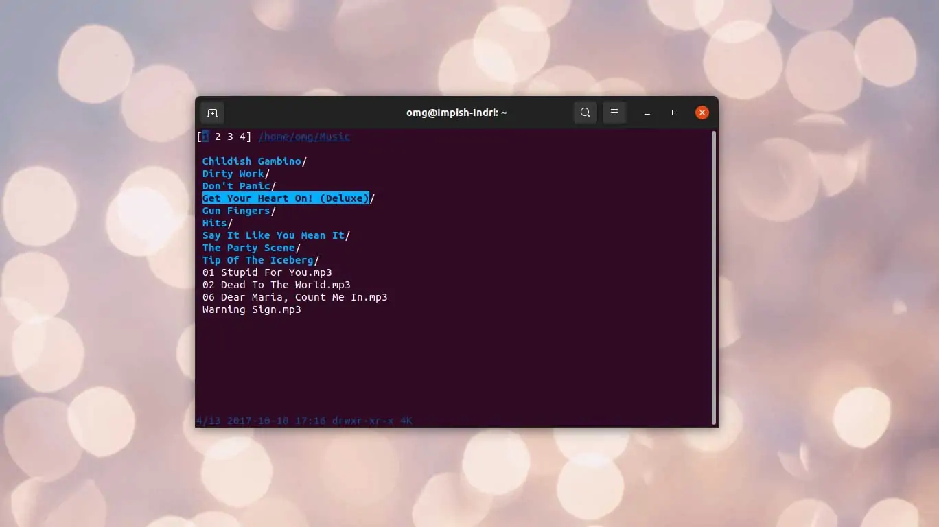Image resolution: width=939 pixels, height=527 pixels.
Task: Select the file 01 Stupid For You.mp3
Action: (267, 272)
